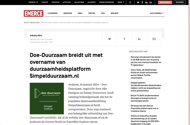The width and height of the screenshot is (190, 125).
Task: Click 'Geplaatst door Doe-Duurzaam' text
Action: tap(41, 39)
